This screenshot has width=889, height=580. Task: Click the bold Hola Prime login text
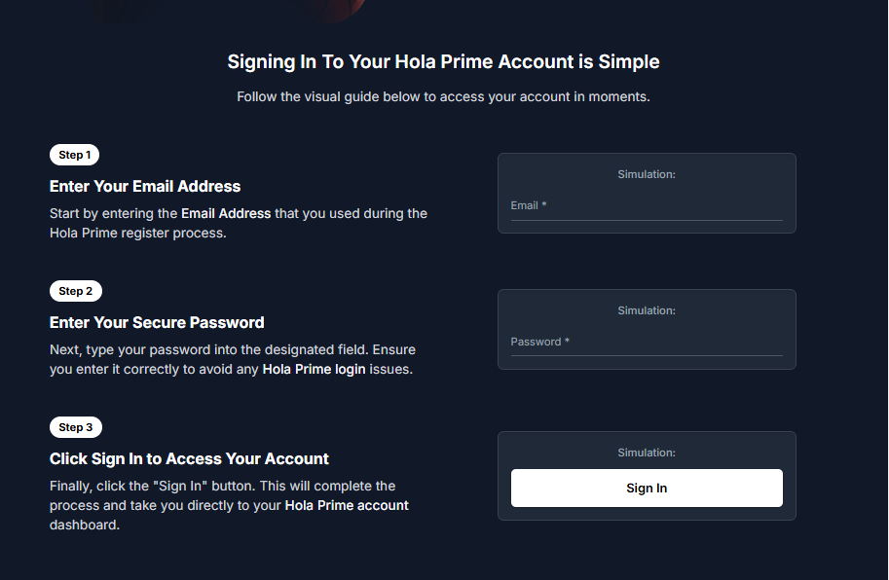pyautogui.click(x=314, y=370)
